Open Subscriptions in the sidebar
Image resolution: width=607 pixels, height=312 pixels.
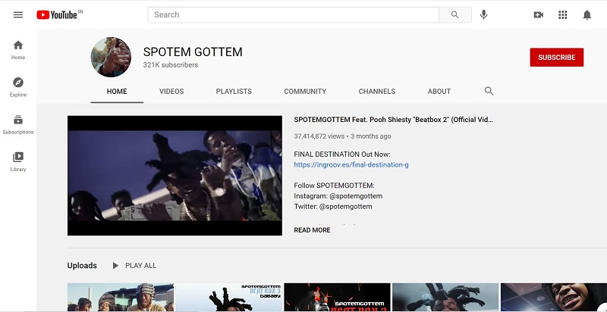18,124
